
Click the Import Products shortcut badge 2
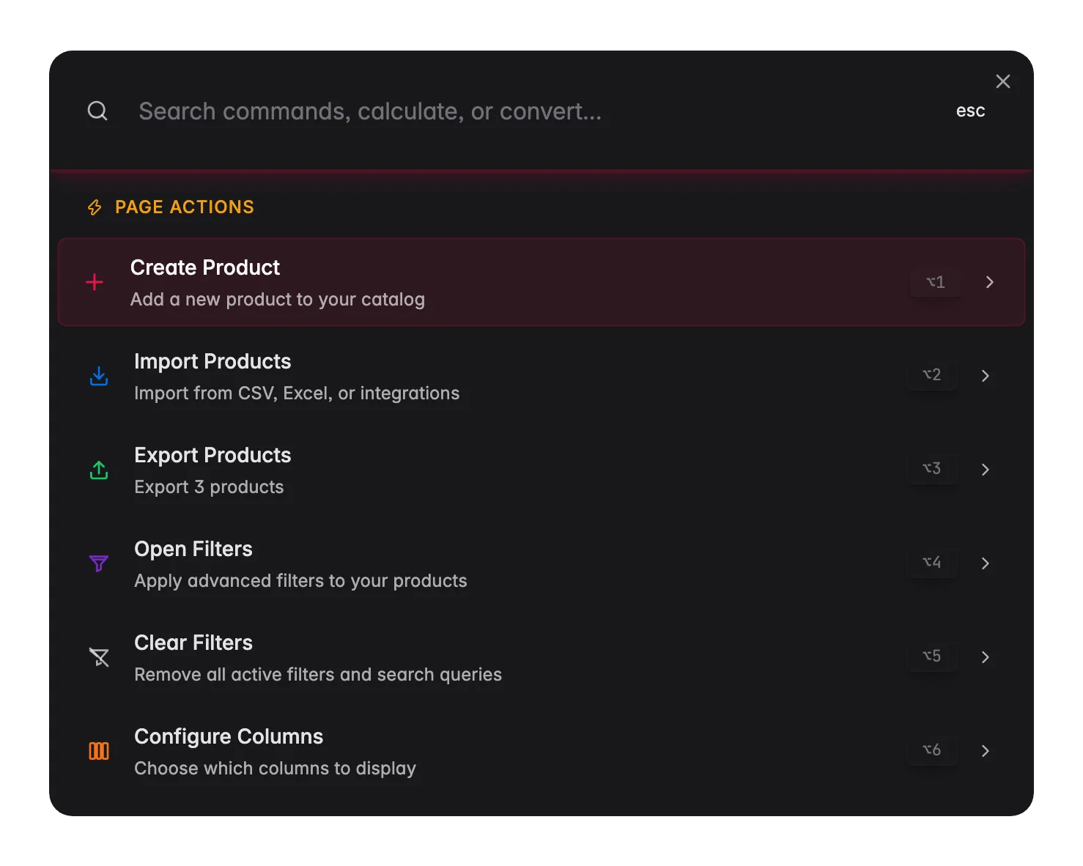[x=932, y=375]
